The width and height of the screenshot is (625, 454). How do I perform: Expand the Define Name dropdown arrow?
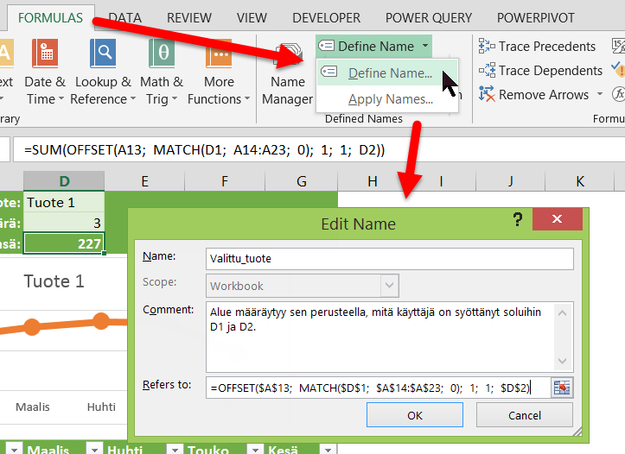tap(425, 47)
